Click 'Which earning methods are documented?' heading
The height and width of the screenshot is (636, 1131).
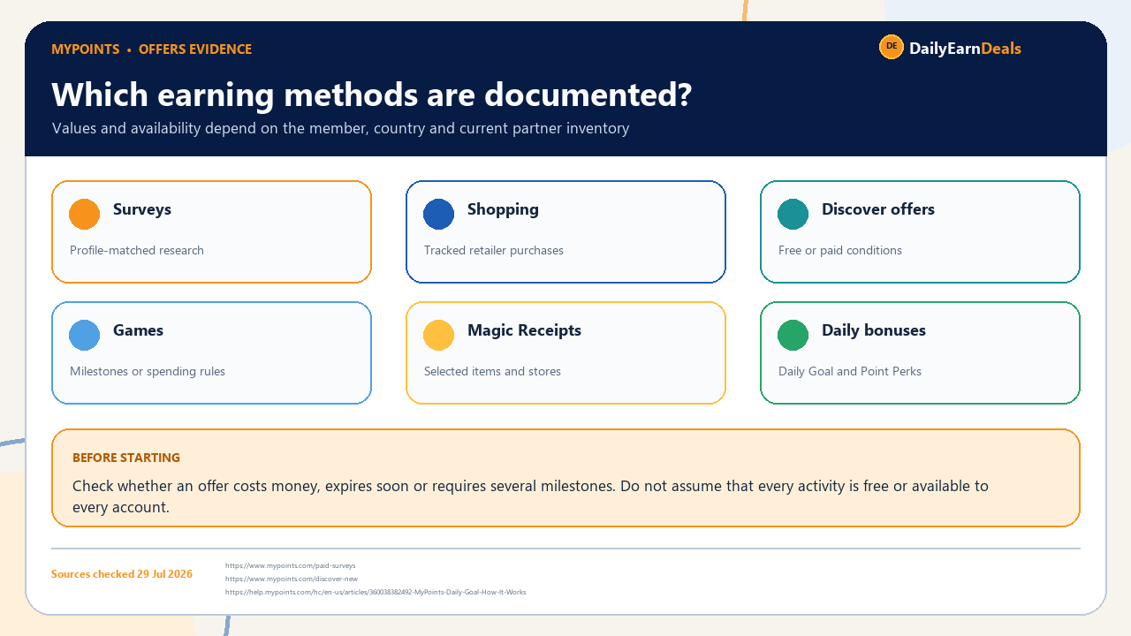pos(372,94)
